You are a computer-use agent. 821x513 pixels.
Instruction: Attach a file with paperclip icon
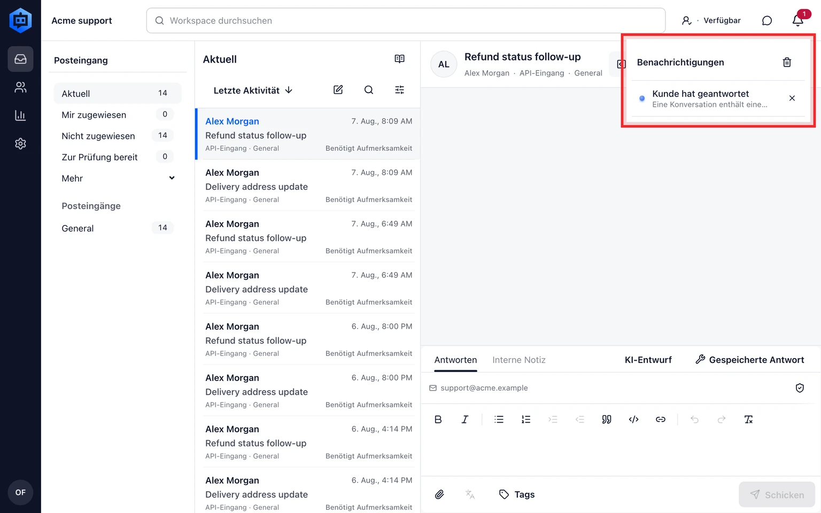click(x=439, y=494)
